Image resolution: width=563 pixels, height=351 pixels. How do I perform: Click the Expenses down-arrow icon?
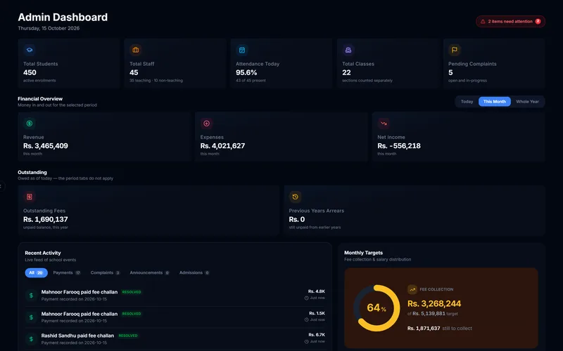[x=206, y=124]
